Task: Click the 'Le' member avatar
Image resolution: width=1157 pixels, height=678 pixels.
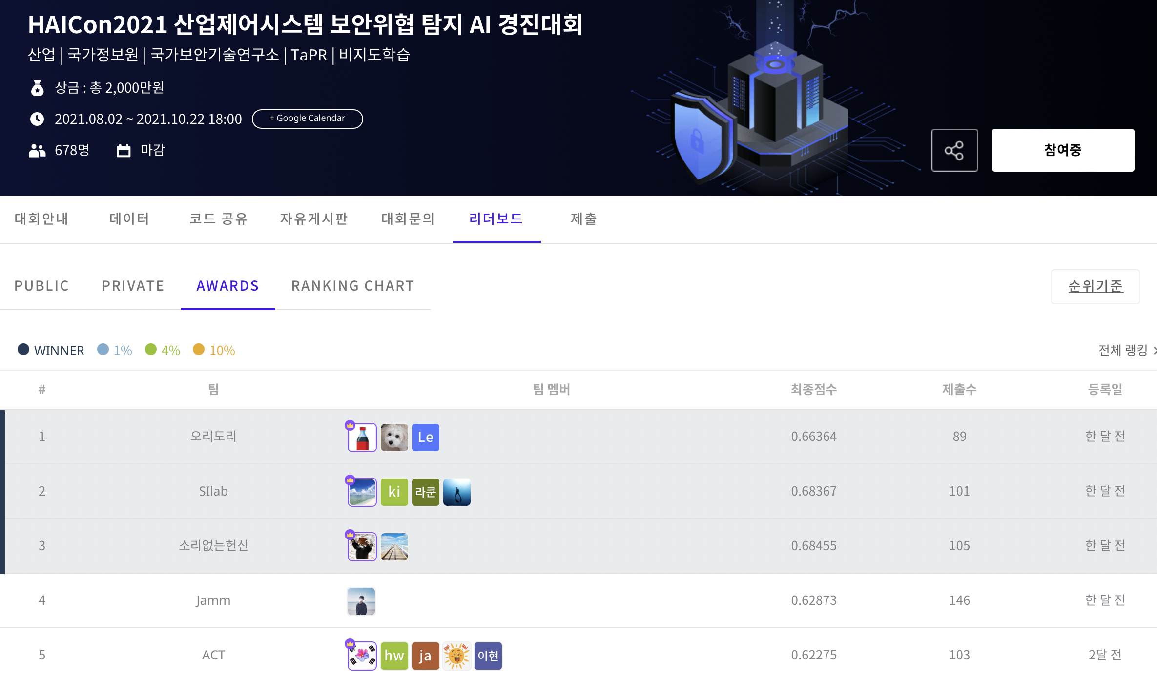Action: 425,438
